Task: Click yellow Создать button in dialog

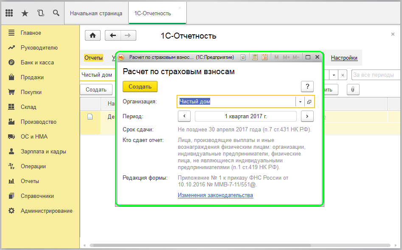Action: pyautogui.click(x=140, y=86)
